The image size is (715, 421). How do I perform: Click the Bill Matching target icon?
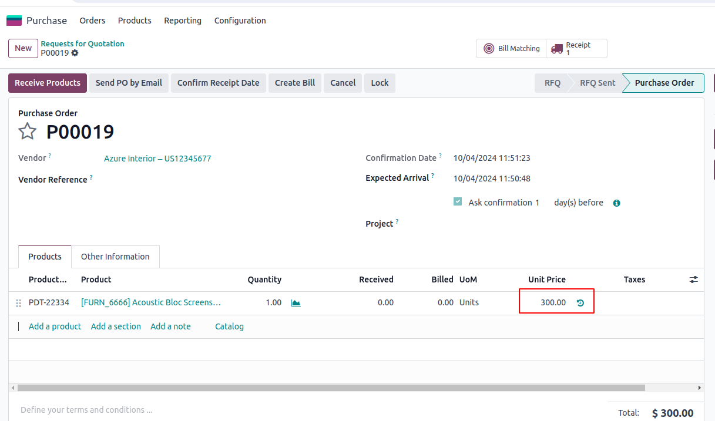click(489, 49)
